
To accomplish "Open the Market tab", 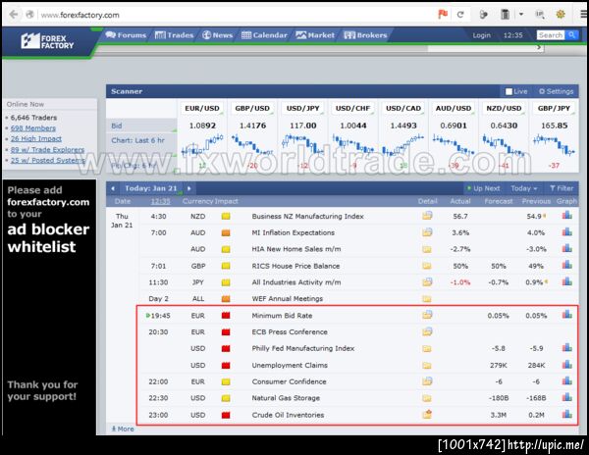I will click(x=315, y=35).
